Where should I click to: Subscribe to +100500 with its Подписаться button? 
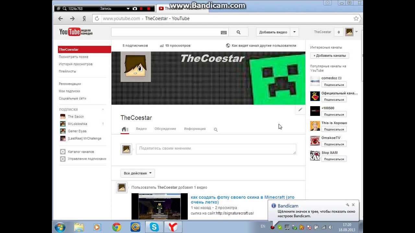(x=334, y=115)
